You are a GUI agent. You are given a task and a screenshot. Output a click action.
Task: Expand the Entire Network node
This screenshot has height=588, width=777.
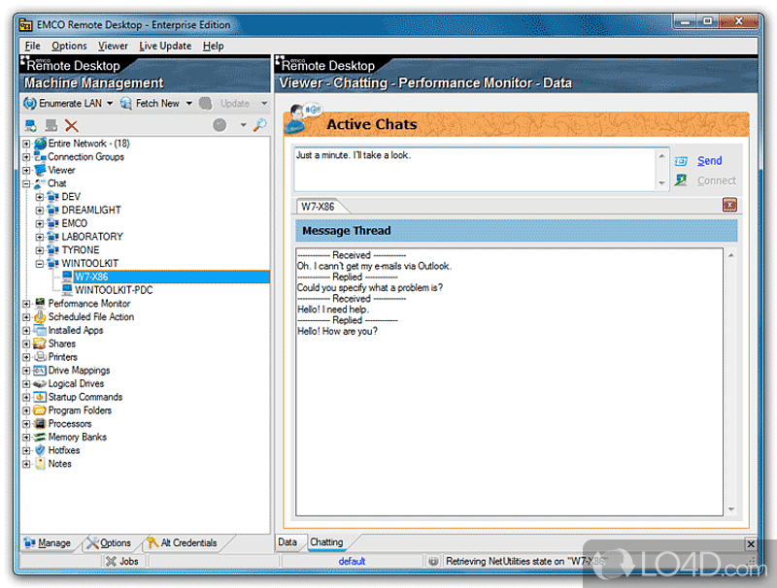pyautogui.click(x=27, y=144)
